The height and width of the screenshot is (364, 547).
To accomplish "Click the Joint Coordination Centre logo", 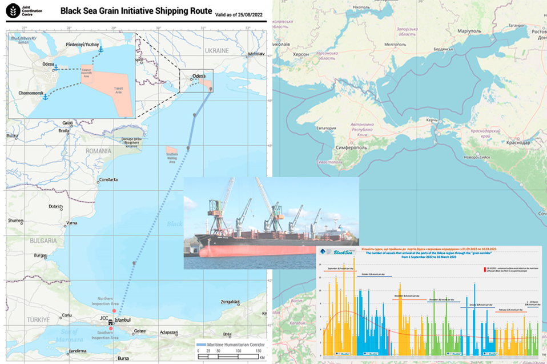I will [13, 11].
